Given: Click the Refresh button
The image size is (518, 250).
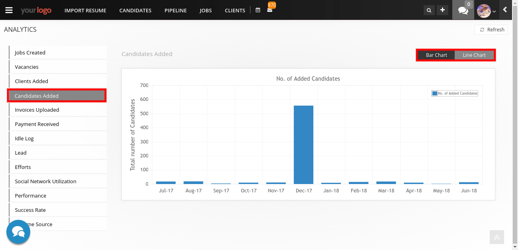Looking at the screenshot, I should [491, 29].
